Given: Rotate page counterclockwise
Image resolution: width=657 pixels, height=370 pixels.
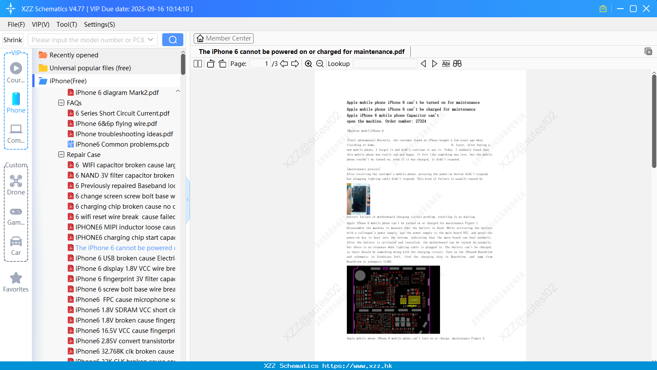Looking at the screenshot, I should point(211,64).
